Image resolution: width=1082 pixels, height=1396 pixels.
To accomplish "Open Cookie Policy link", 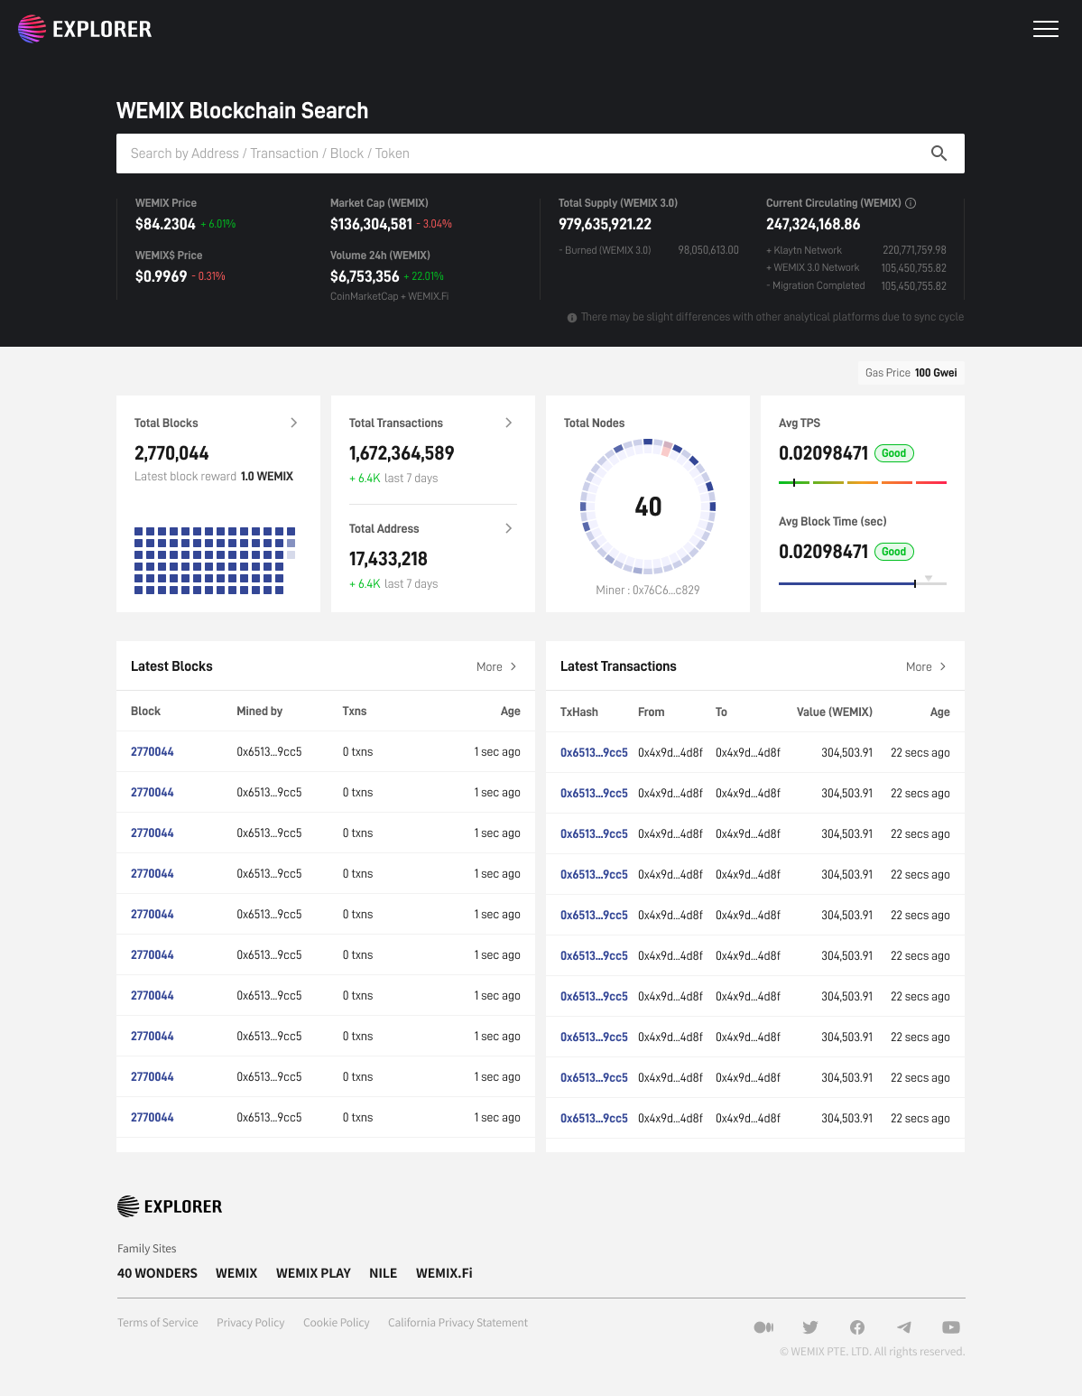I will click(x=337, y=1323).
